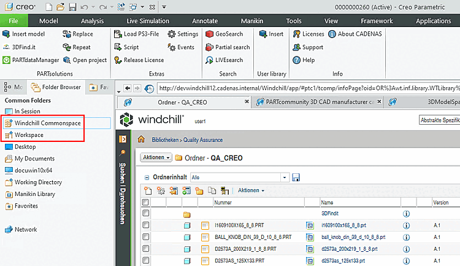Click the browser URL address field

point(309,88)
